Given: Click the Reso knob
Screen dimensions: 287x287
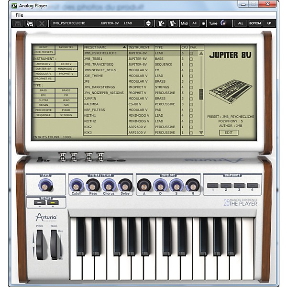Looking at the screenshot, I should [93, 186].
